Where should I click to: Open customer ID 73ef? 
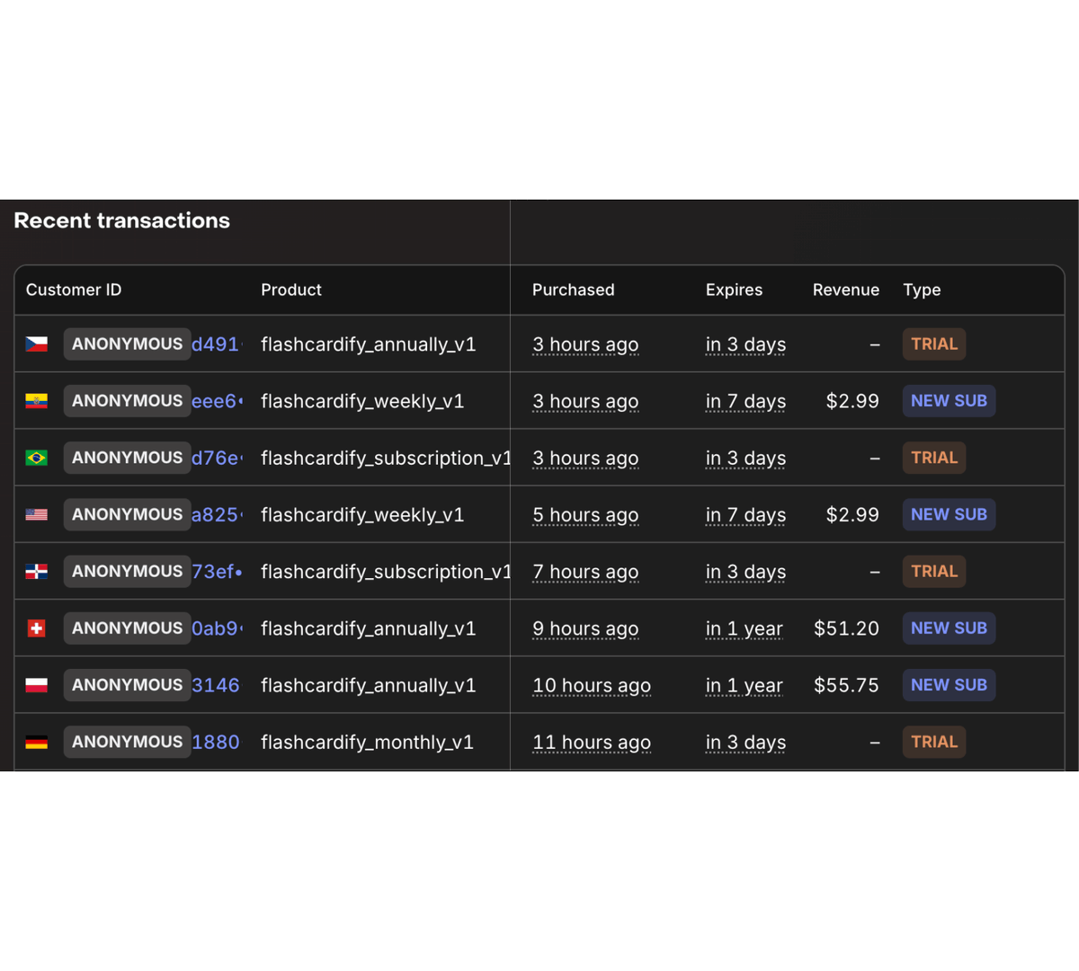[216, 571]
